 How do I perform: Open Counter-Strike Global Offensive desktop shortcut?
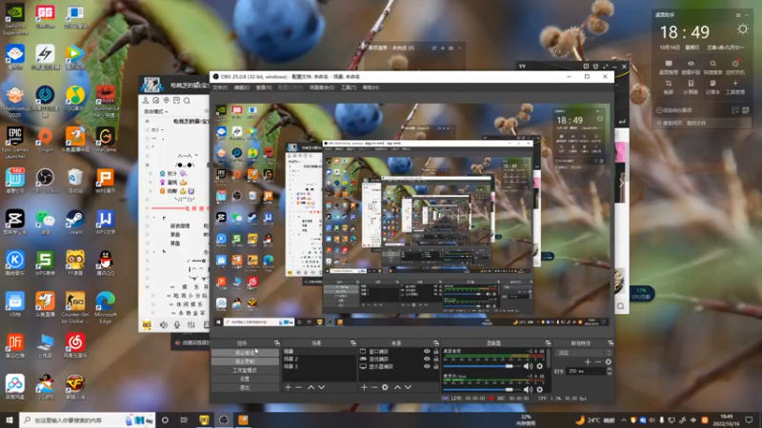pyautogui.click(x=75, y=307)
